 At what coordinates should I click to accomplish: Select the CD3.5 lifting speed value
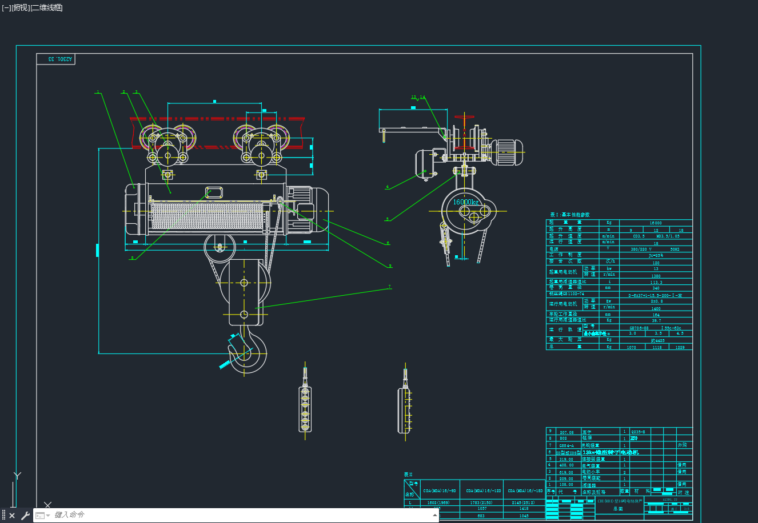click(639, 236)
